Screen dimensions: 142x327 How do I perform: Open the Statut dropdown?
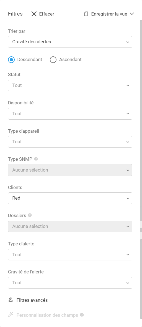(x=70, y=85)
